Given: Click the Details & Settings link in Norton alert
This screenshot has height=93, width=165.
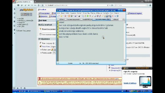Looking at the screenshot, I should click(130, 83).
